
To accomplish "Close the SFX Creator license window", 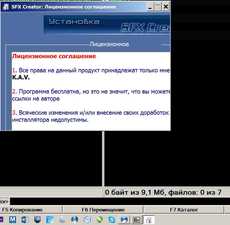I will 166,7.
